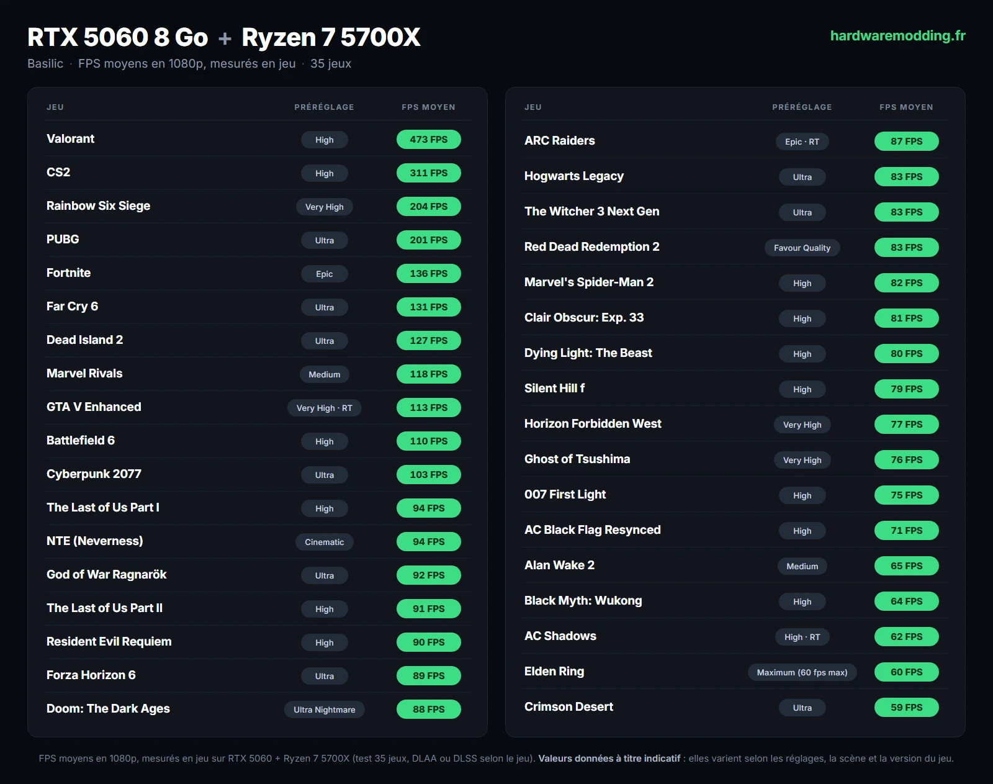
Task: Click Silent Hill f game name
Action: tap(554, 389)
